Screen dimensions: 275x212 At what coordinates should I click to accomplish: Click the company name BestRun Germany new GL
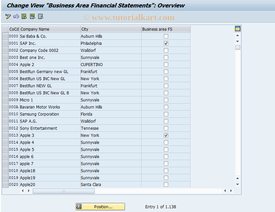tap(44, 72)
